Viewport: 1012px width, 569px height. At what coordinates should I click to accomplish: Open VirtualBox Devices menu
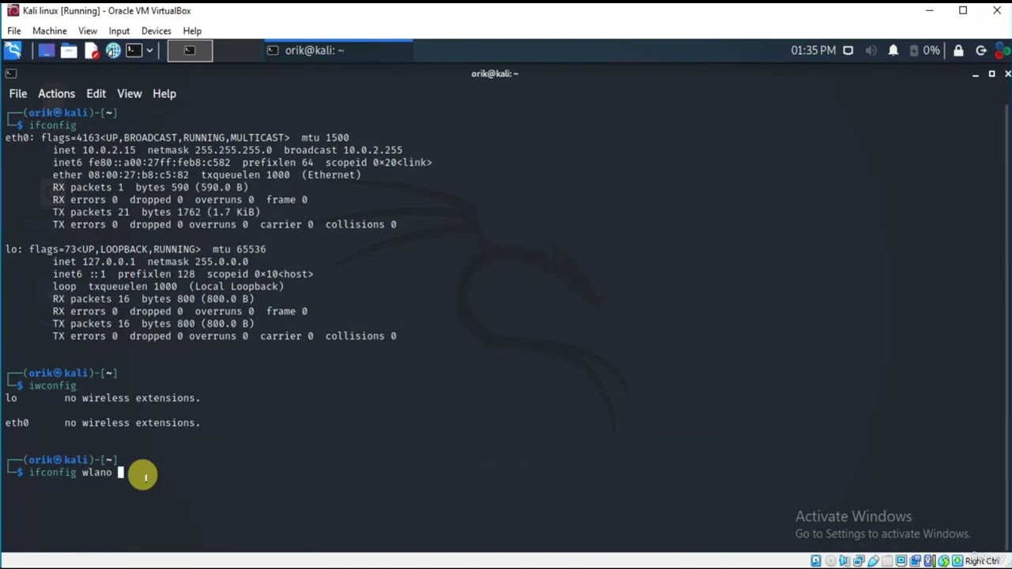point(156,31)
